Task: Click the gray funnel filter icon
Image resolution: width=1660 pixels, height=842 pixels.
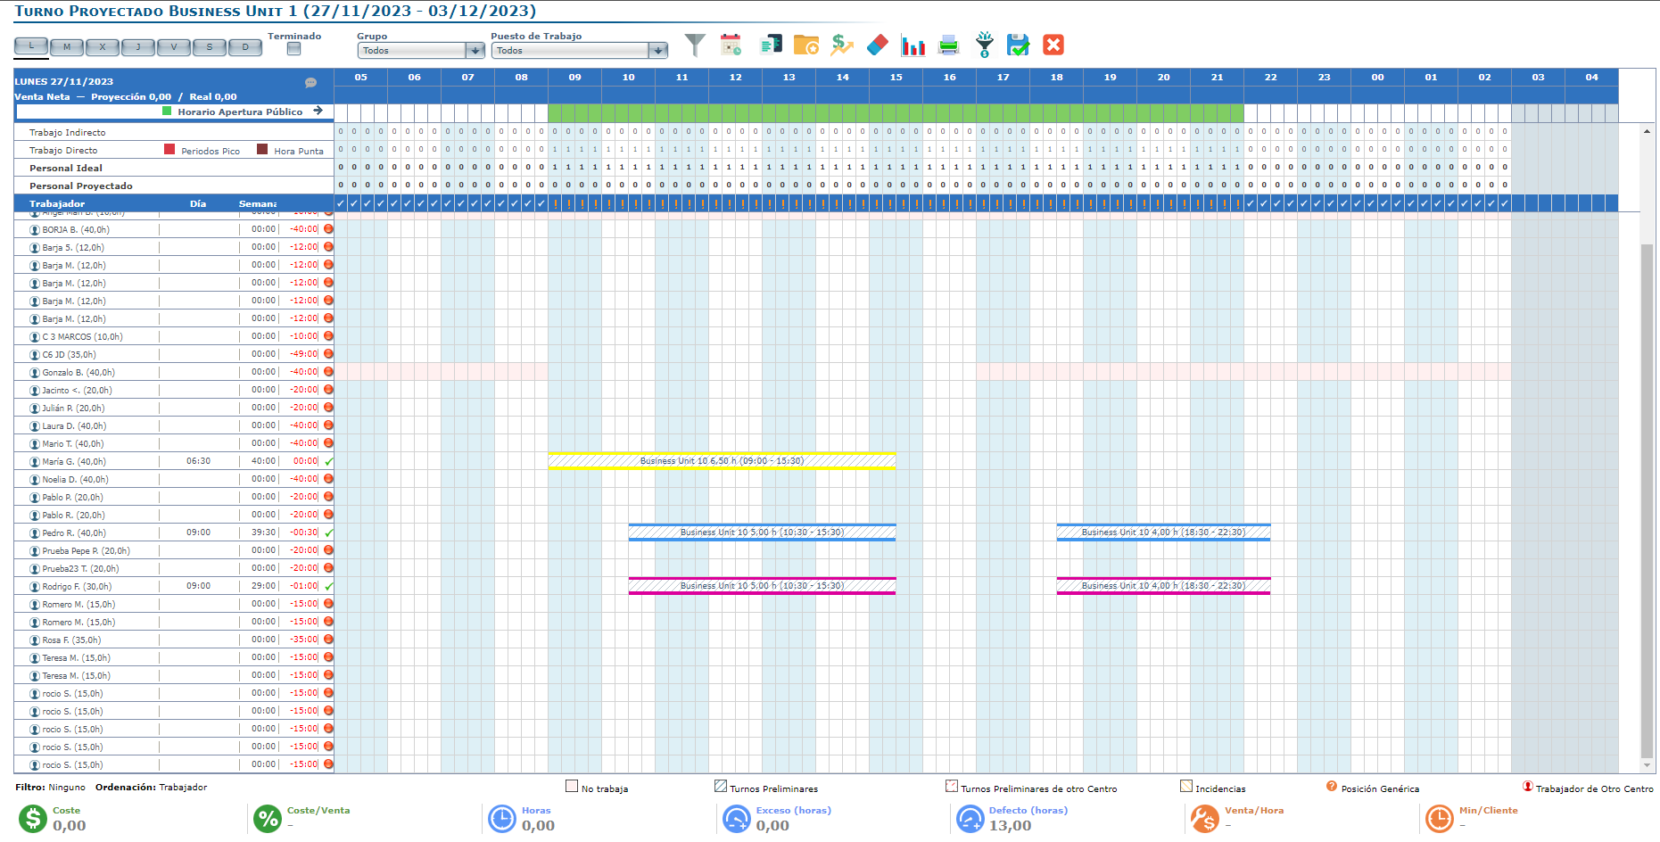Action: pyautogui.click(x=695, y=45)
